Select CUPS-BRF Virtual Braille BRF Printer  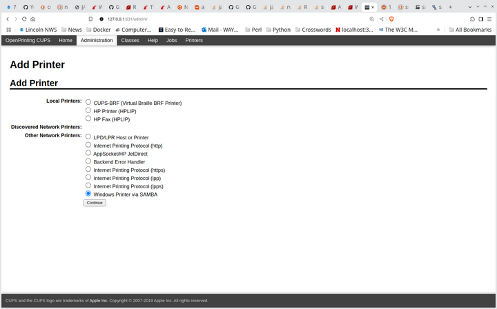pyautogui.click(x=88, y=102)
